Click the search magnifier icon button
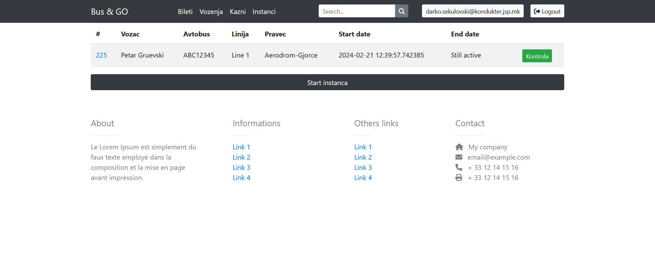This screenshot has height=263, width=655. pyautogui.click(x=402, y=11)
